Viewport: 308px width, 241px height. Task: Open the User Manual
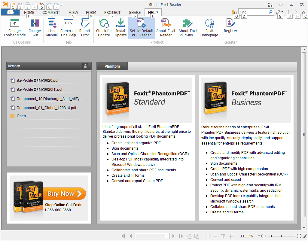coord(52,28)
